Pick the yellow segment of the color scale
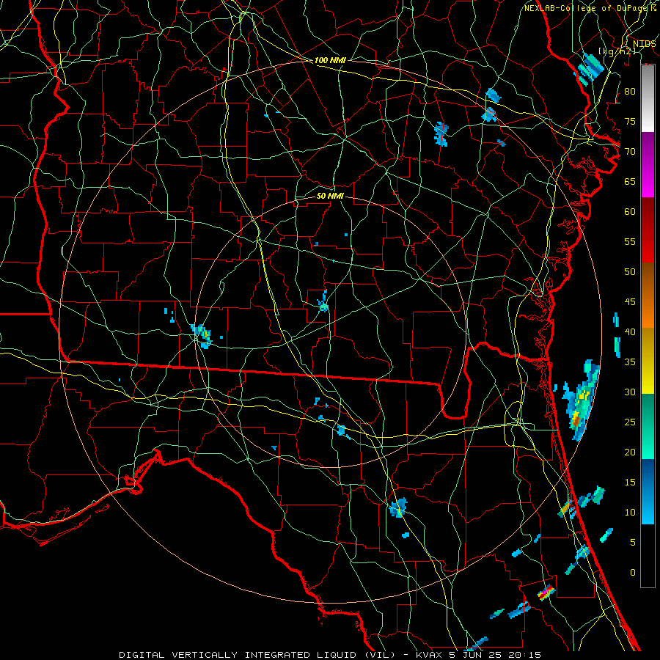The width and height of the screenshot is (660, 660). (x=648, y=361)
